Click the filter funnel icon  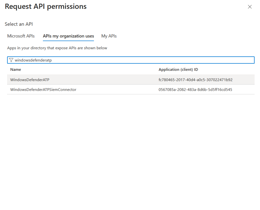[x=11, y=60]
